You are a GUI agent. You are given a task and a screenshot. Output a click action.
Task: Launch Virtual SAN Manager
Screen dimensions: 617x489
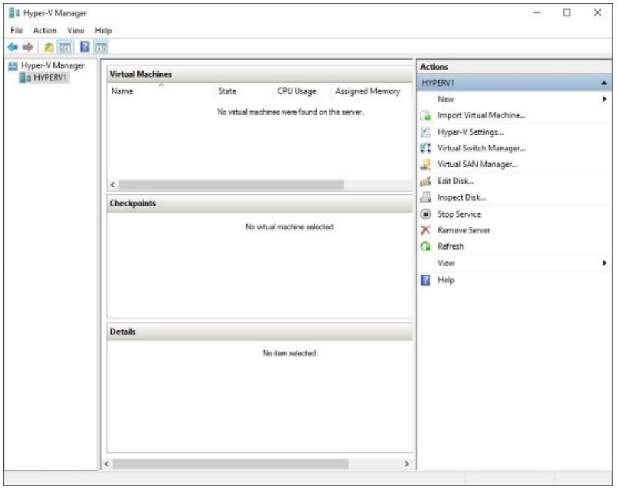[x=478, y=164]
